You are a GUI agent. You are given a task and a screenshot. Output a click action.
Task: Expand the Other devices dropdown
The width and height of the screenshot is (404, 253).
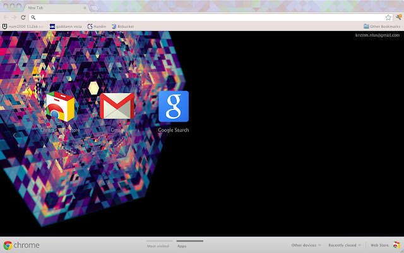(x=306, y=245)
